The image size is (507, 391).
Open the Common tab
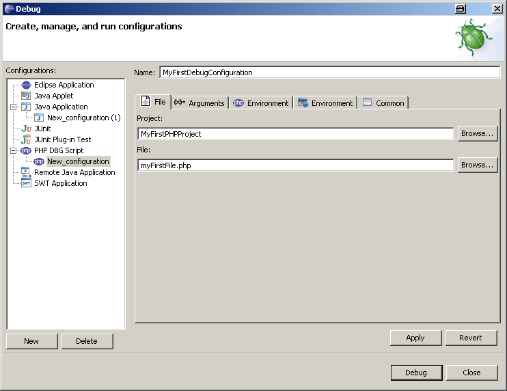[x=384, y=103]
